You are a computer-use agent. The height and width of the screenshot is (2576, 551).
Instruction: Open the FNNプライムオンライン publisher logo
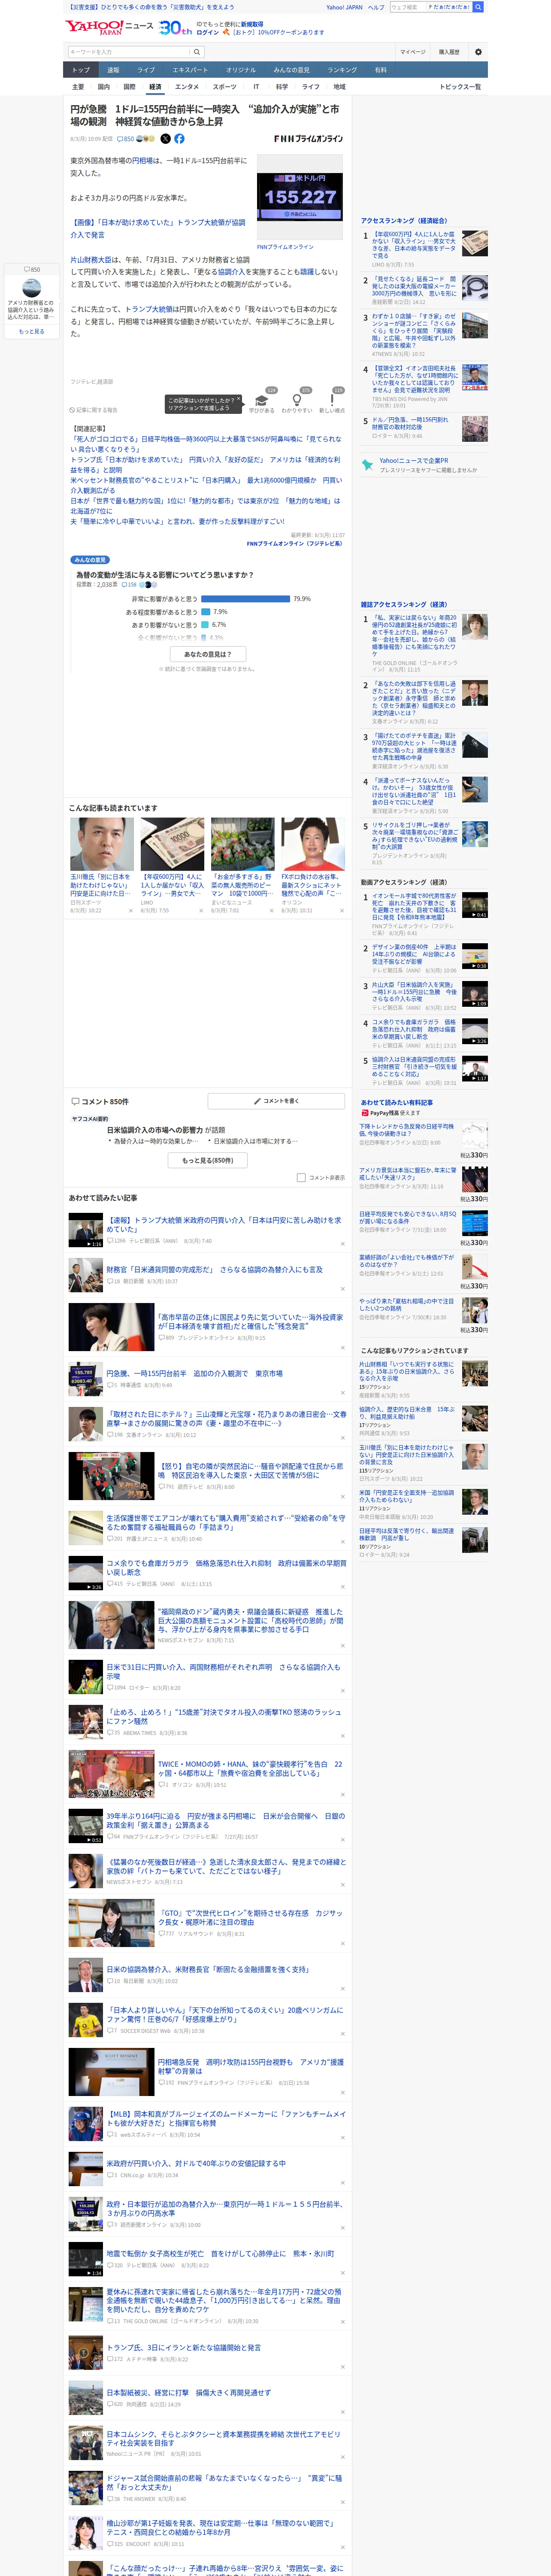point(309,139)
